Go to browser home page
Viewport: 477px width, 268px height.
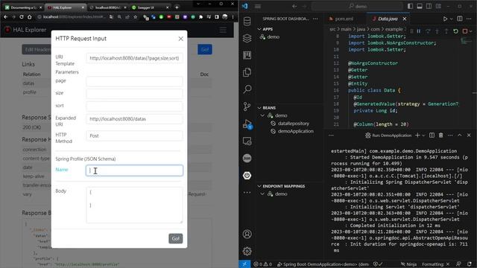pyautogui.click(x=30, y=17)
